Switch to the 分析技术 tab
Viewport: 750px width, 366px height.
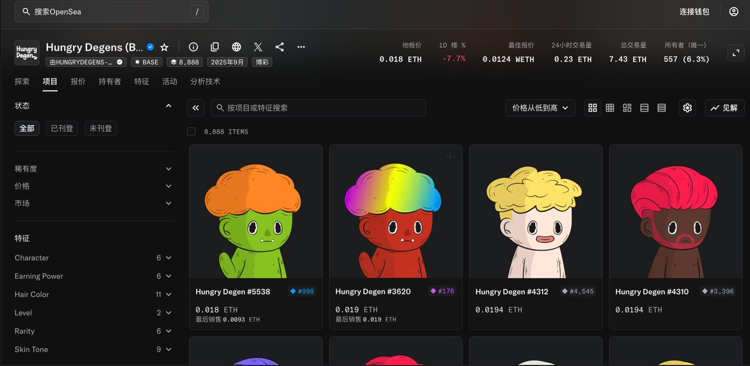click(205, 81)
